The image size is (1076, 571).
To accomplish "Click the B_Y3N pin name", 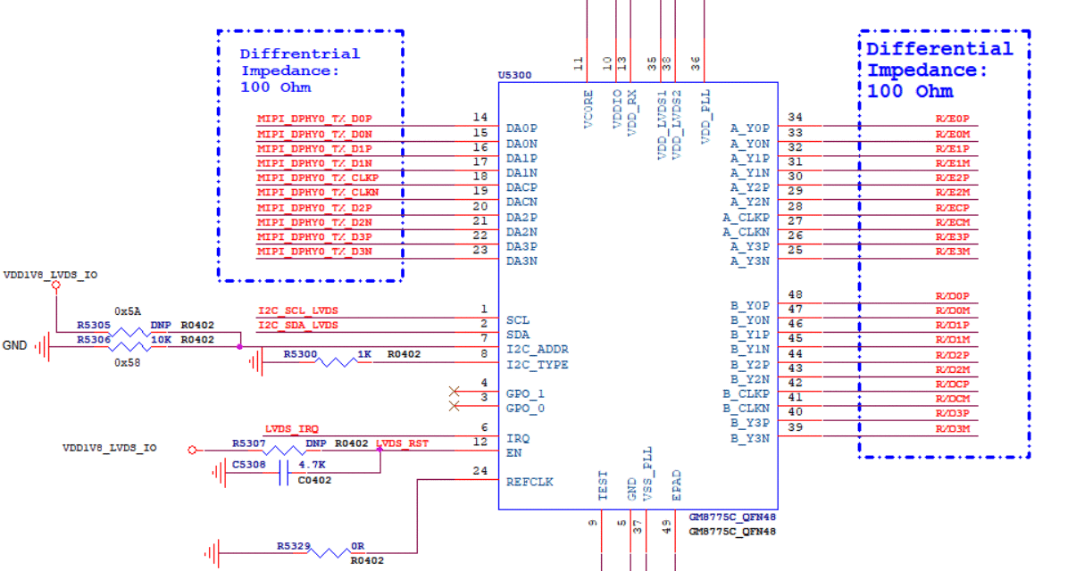I will point(749,438).
